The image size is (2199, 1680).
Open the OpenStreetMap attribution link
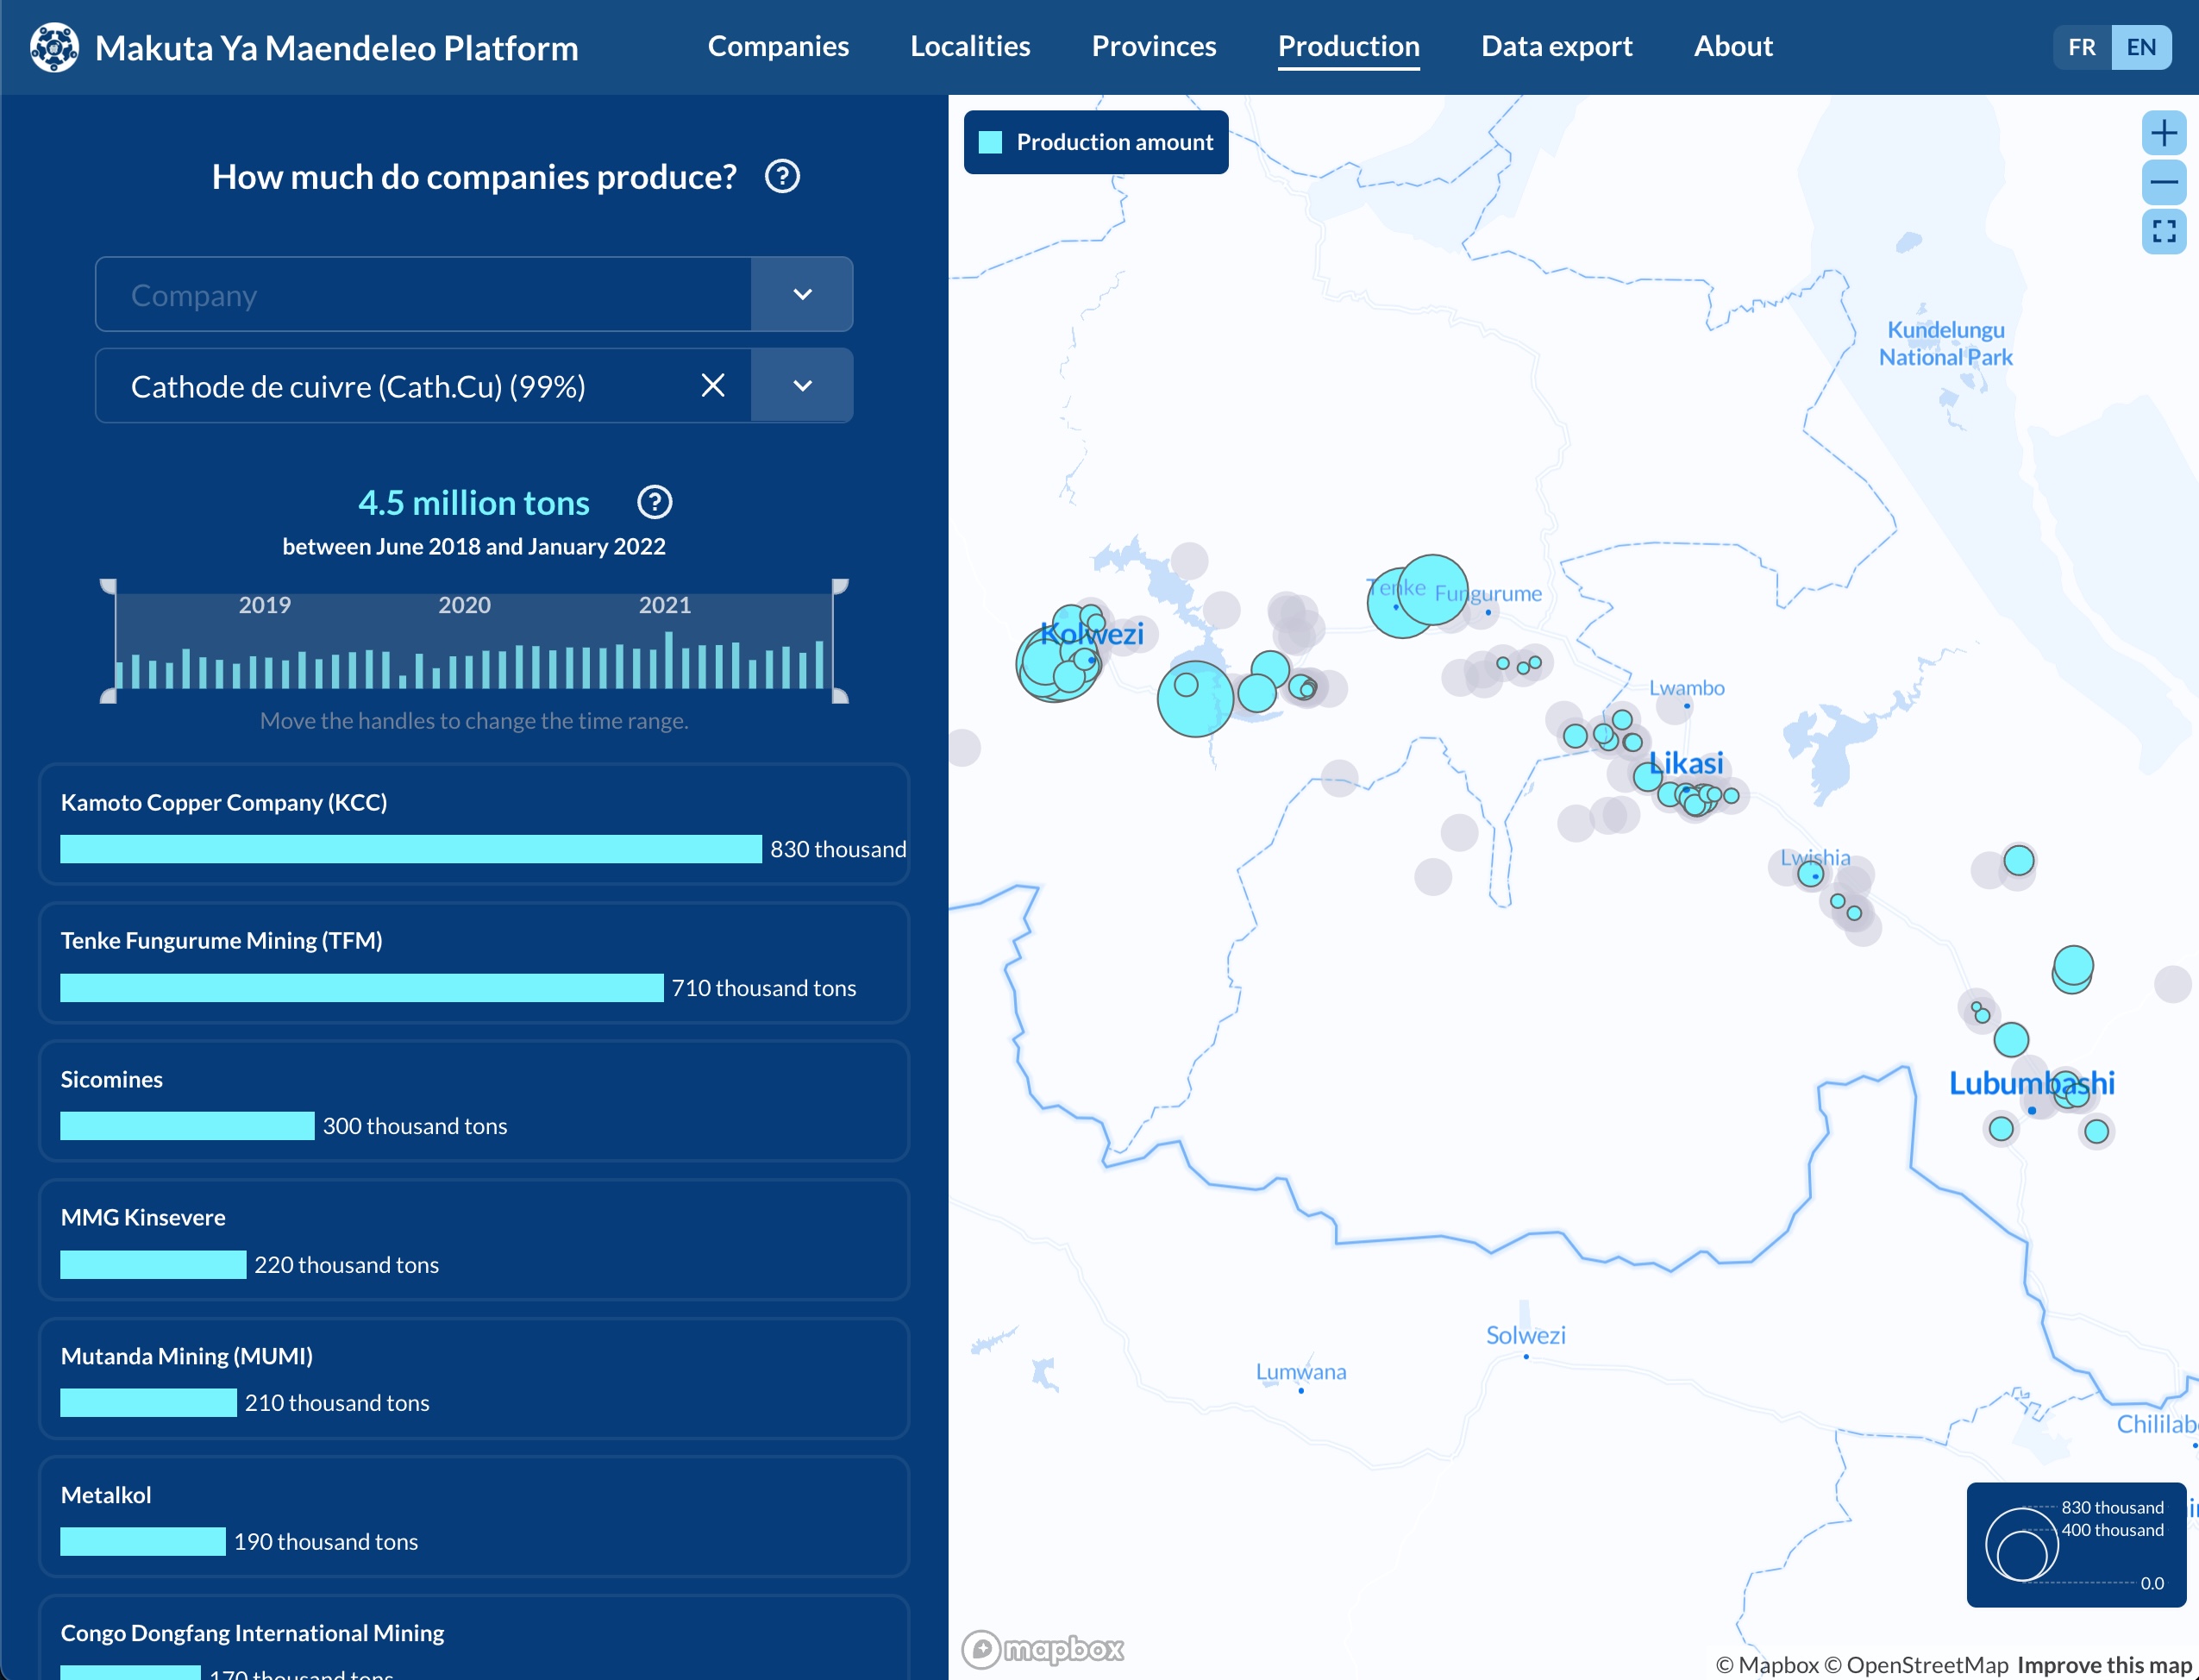pos(1928,1665)
